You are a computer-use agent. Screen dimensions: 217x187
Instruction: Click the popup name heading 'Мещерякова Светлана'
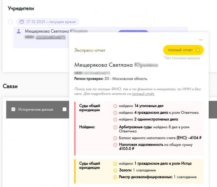coord(103,65)
